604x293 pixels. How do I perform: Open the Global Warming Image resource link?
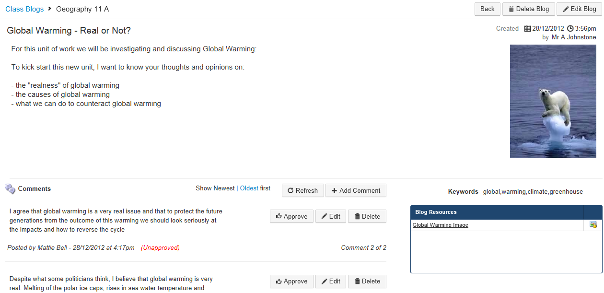[x=440, y=225]
